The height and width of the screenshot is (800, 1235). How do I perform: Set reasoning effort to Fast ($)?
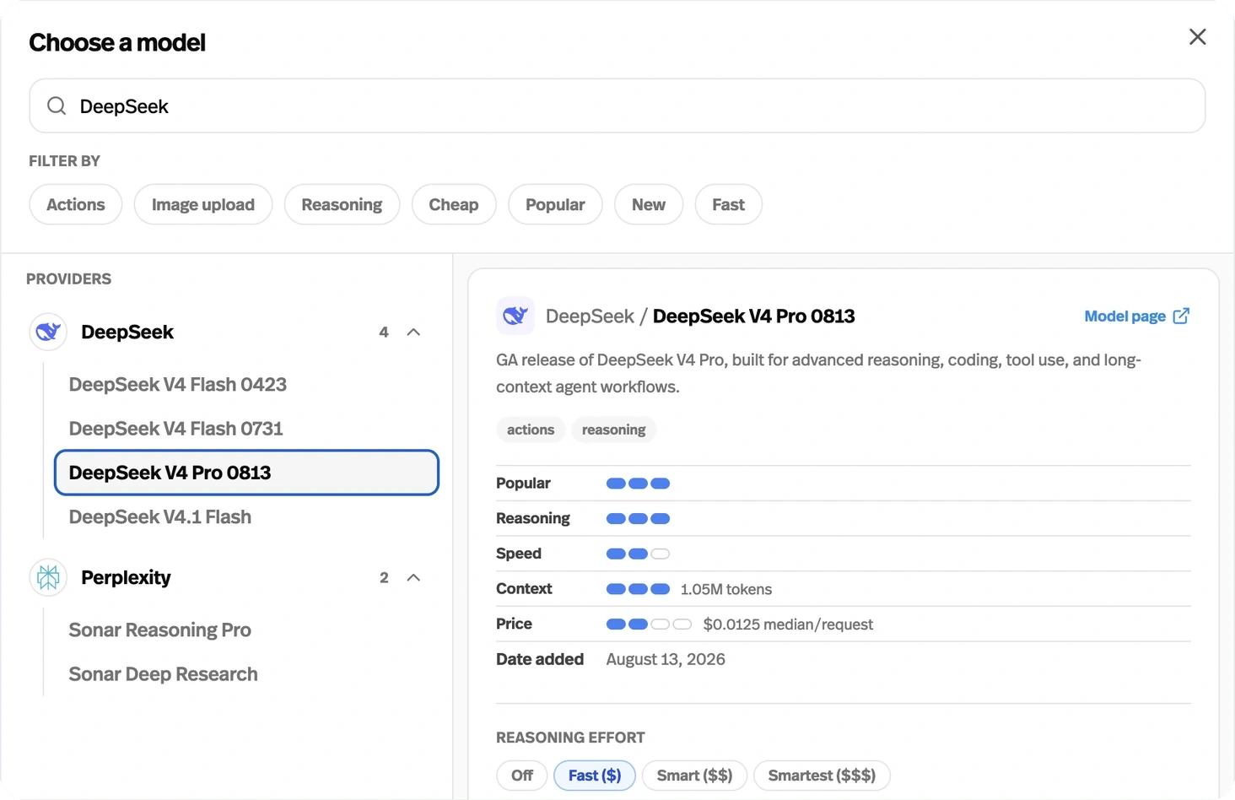coord(595,776)
